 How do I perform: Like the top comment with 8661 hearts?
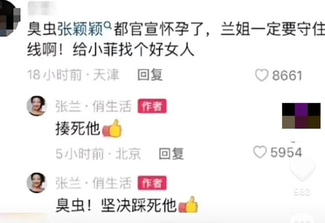(x=262, y=75)
